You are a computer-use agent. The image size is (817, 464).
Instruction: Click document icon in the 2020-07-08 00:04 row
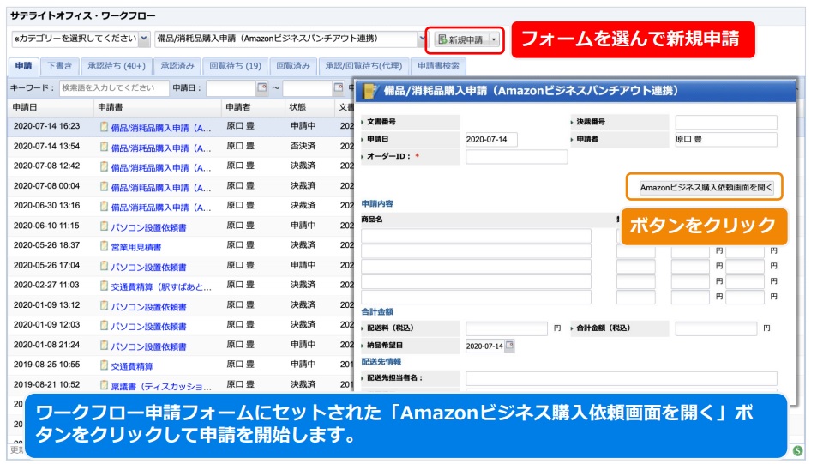(x=105, y=186)
